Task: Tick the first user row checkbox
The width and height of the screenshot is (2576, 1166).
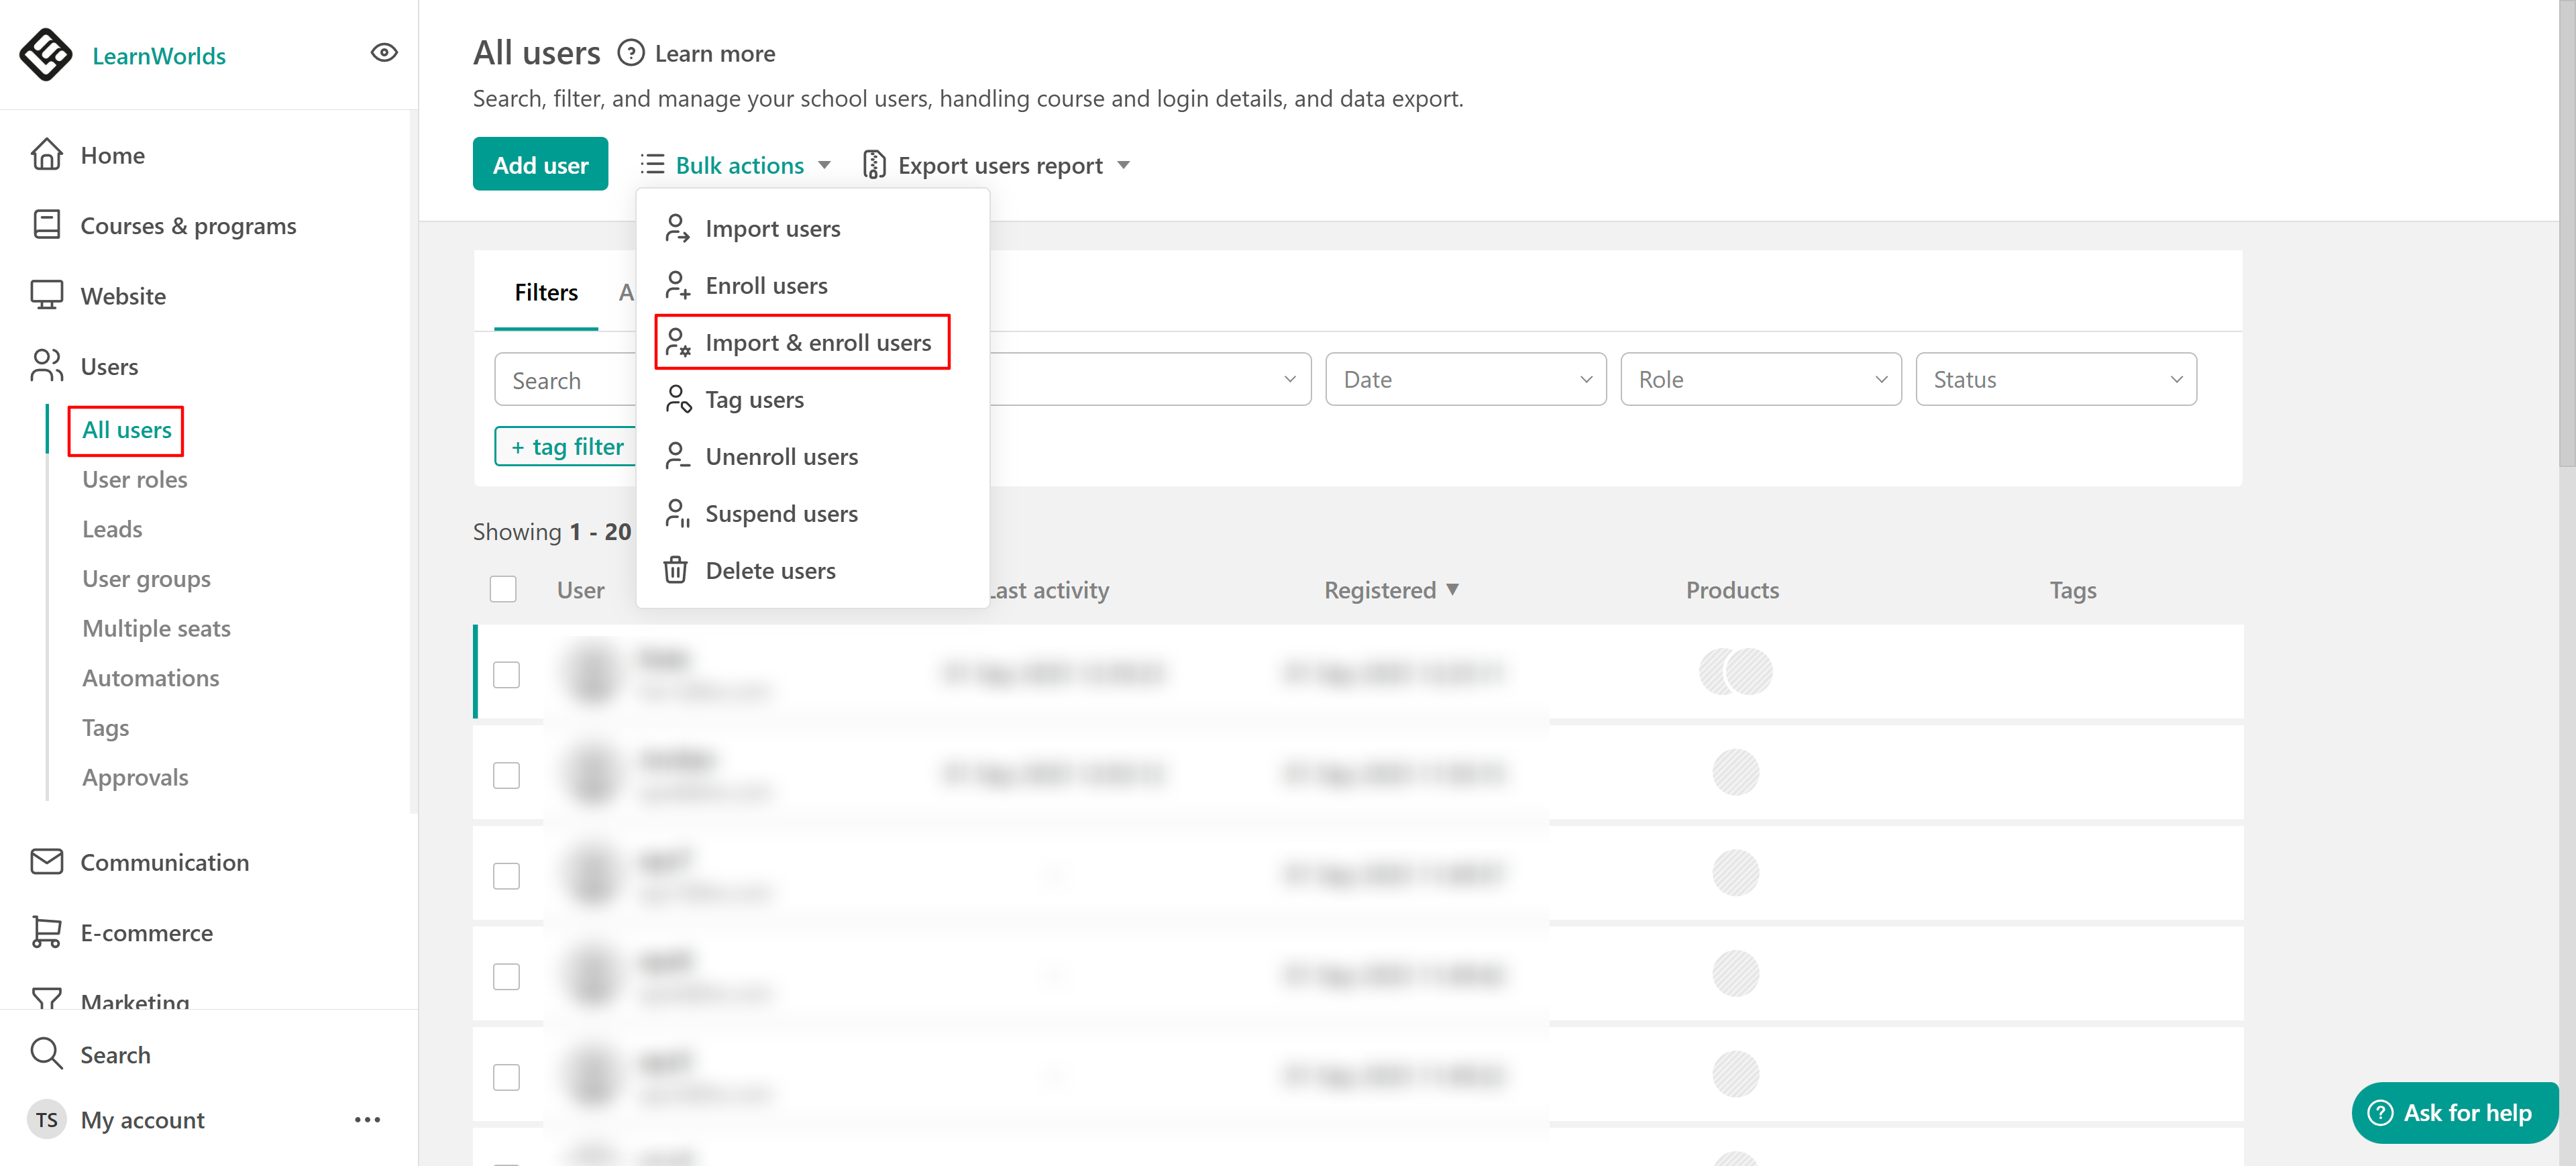Action: pyautogui.click(x=506, y=674)
